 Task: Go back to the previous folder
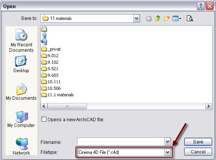click(x=149, y=18)
